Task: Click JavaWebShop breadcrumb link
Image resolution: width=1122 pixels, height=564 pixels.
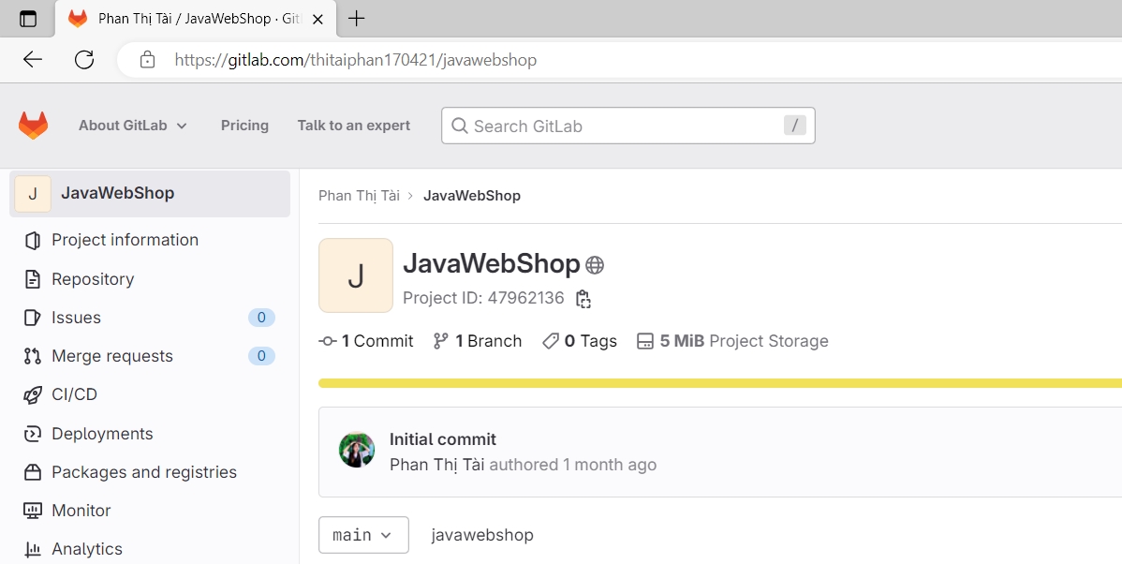Action: [x=471, y=196]
